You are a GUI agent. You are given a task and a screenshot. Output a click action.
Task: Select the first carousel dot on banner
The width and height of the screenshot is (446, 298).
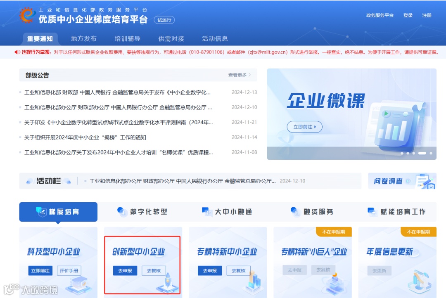(x=402, y=153)
